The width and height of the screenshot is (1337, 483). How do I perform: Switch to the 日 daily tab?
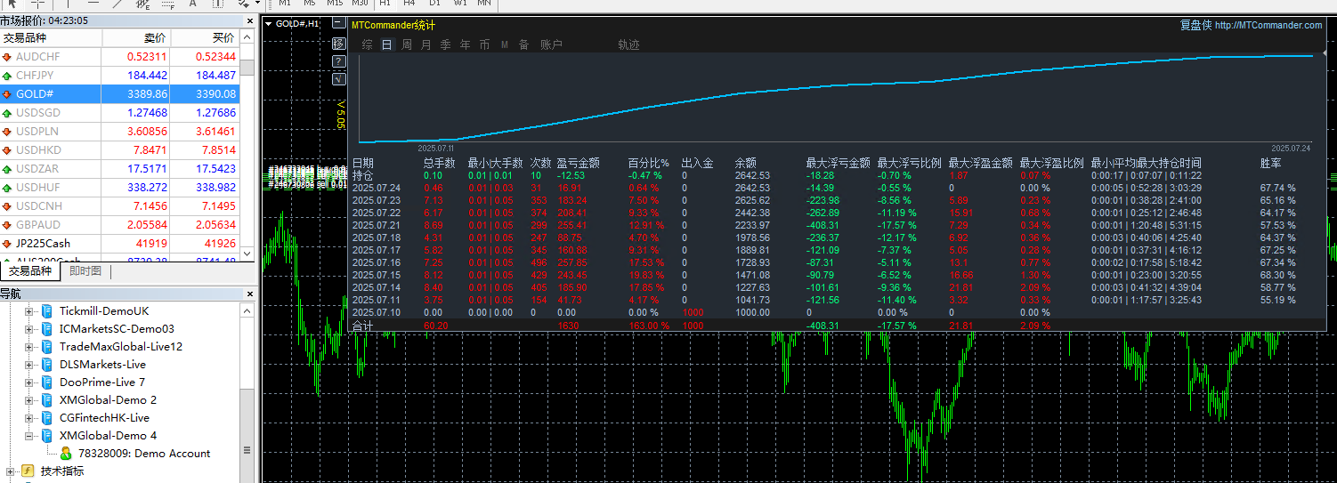(386, 44)
